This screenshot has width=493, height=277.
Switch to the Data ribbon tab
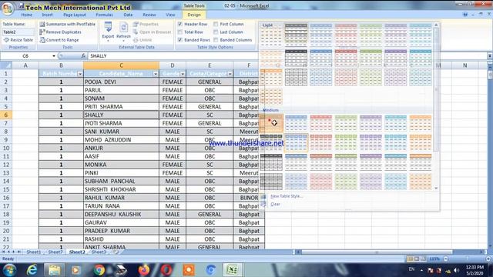(128, 15)
